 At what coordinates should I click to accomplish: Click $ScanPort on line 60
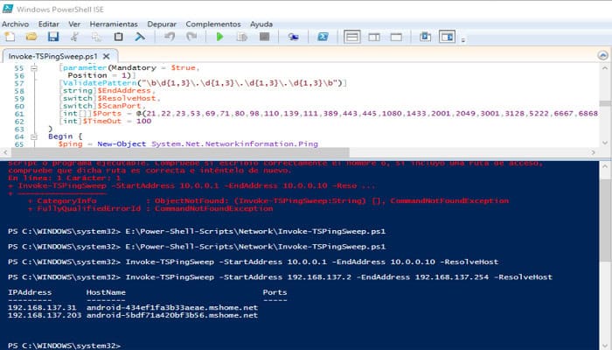pyautogui.click(x=119, y=106)
